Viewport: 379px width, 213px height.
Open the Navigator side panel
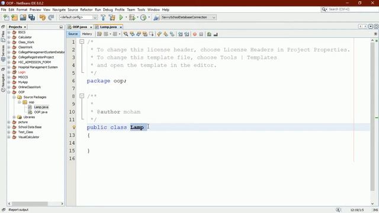pos(3,83)
